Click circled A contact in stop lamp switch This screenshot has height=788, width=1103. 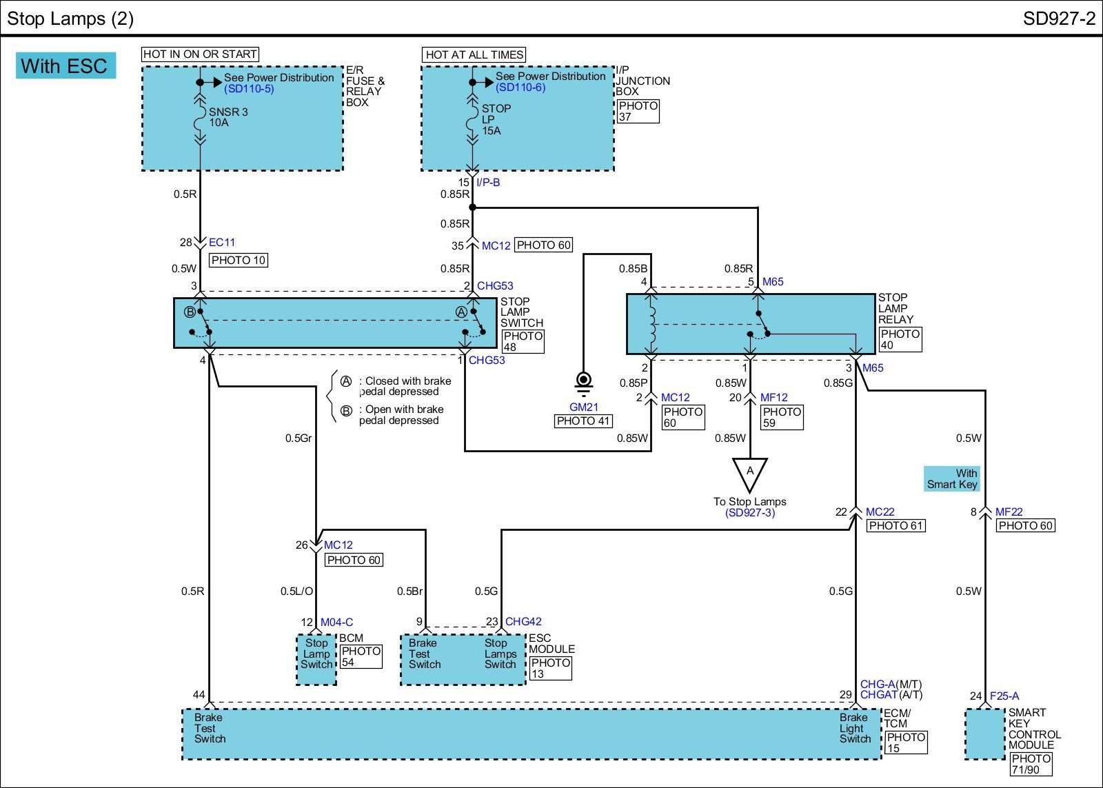tap(462, 312)
